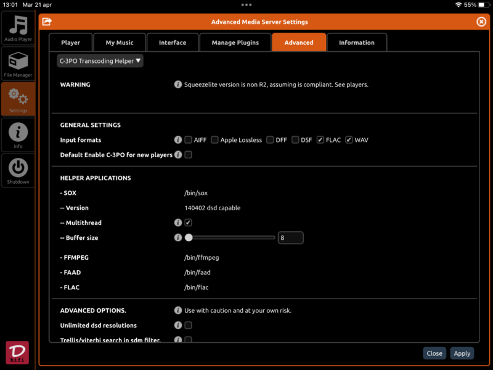The width and height of the screenshot is (493, 370).
Task: Open the Info sidebar icon
Action: [x=18, y=135]
